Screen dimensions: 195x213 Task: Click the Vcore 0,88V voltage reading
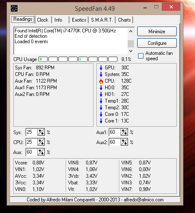point(30,163)
